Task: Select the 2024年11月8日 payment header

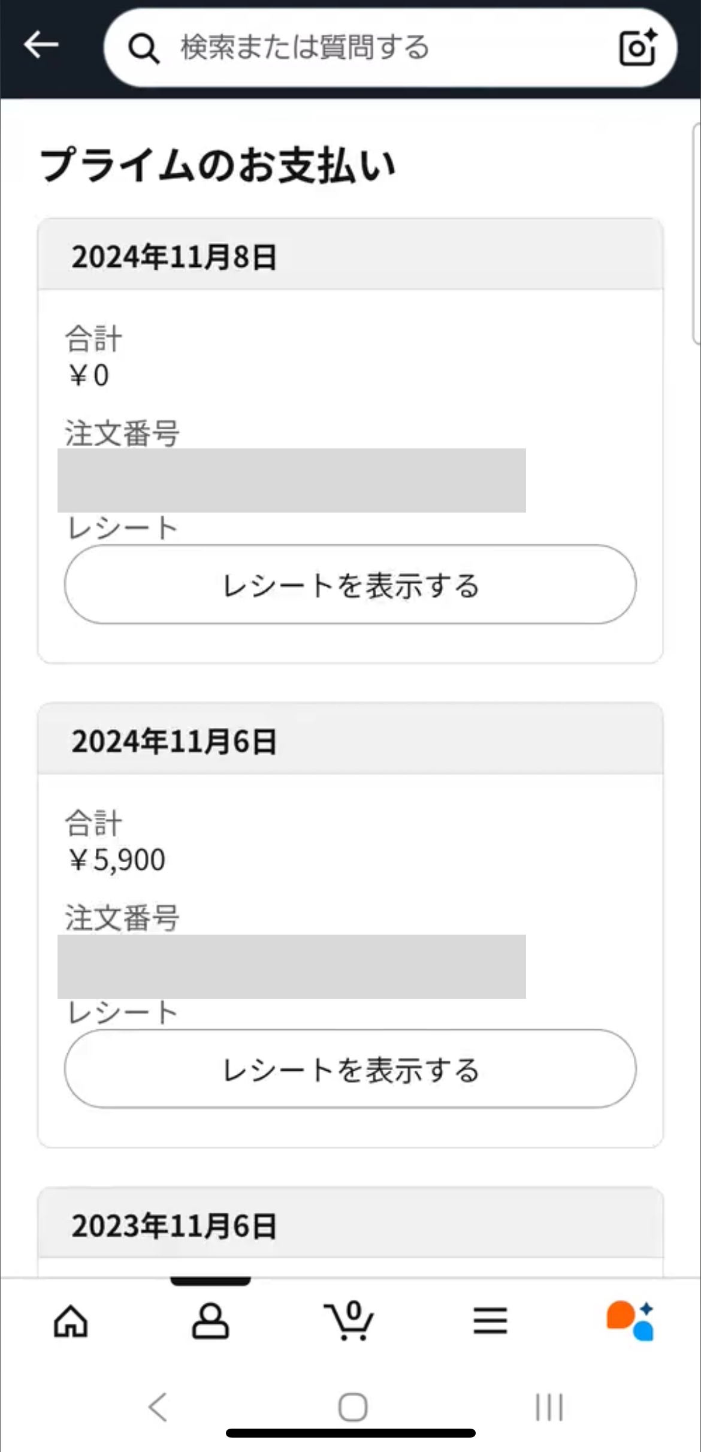Action: point(350,256)
